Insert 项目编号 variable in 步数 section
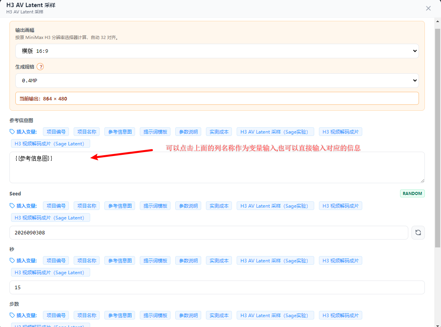This screenshot has height=327, width=441. pos(56,315)
